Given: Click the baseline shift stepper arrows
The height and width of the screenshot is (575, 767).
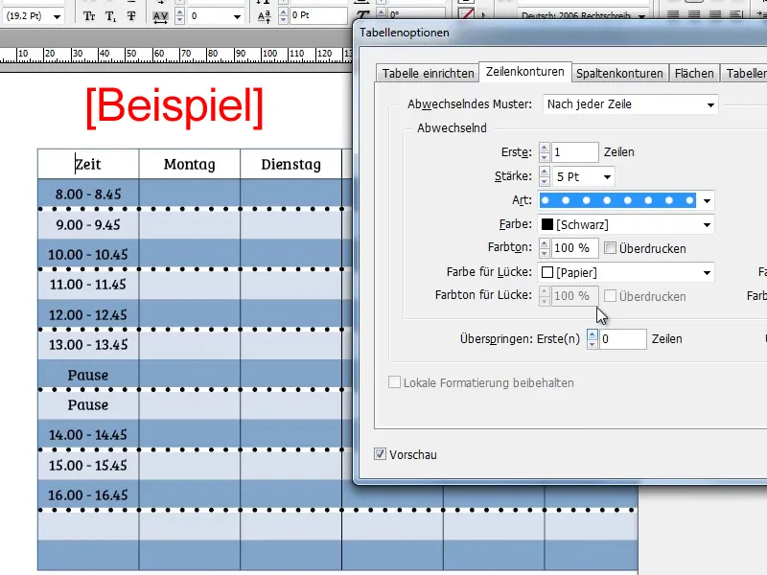Looking at the screenshot, I should [283, 16].
